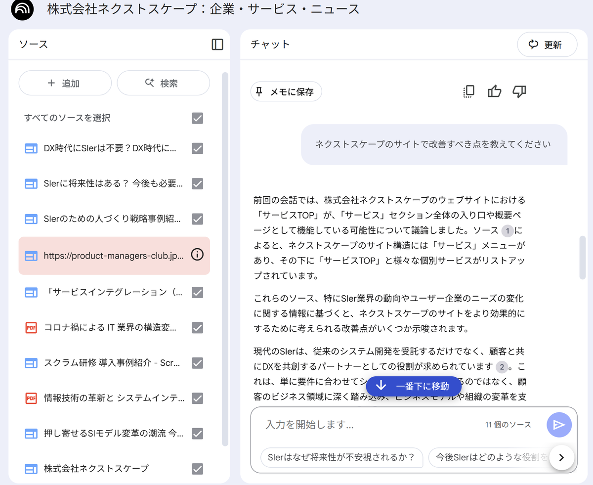Copy the chat response icon

(x=468, y=91)
